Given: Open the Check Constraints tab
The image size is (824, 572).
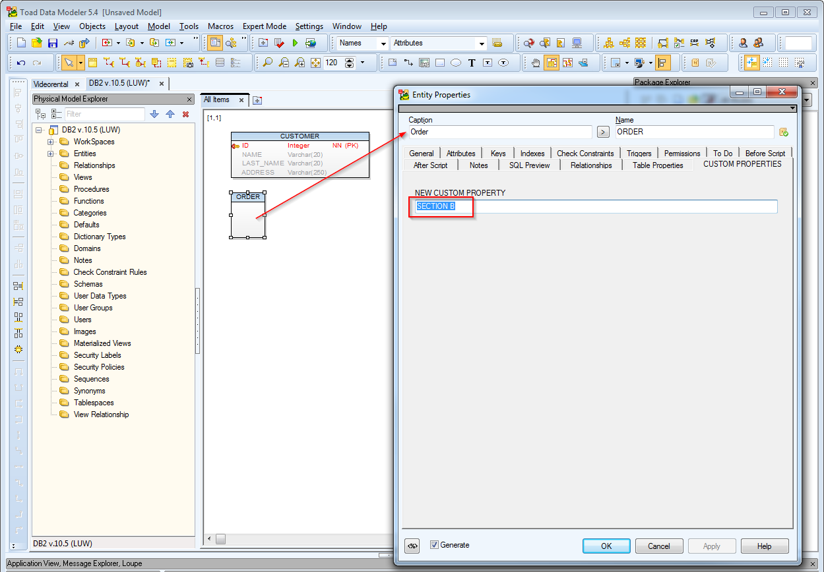Looking at the screenshot, I should tap(585, 154).
